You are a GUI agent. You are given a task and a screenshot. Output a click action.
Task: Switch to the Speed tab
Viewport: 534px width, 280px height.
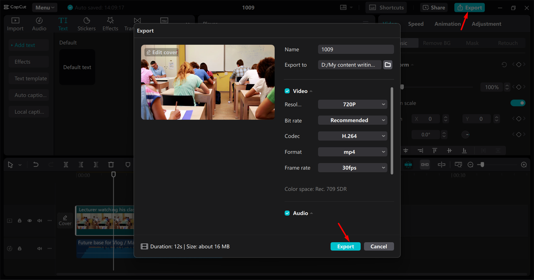(416, 24)
